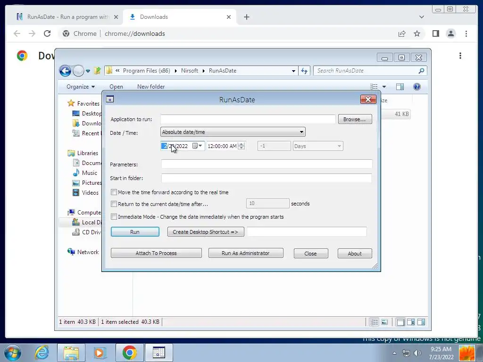Open Downloads page three-dot menu
The image size is (483, 362).
pos(460,56)
